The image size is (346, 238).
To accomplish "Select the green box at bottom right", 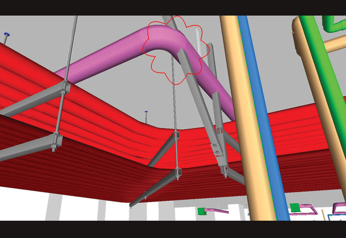I will (x=295, y=208).
